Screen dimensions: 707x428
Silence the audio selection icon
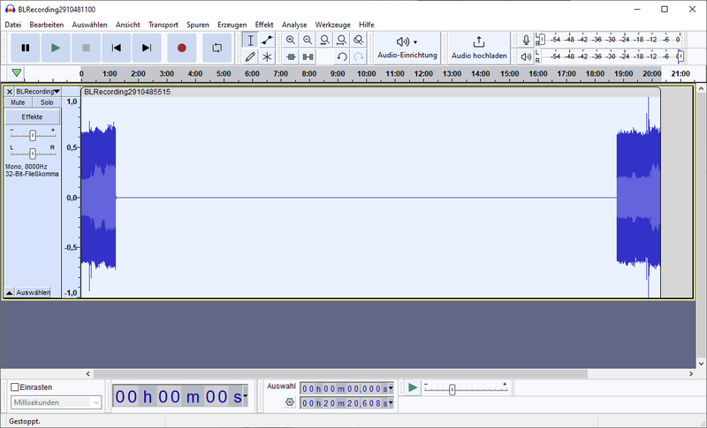(308, 56)
